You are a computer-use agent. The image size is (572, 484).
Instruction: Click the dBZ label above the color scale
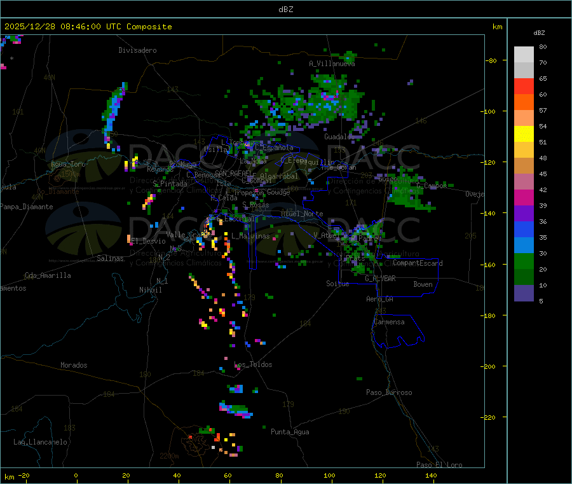tap(539, 33)
